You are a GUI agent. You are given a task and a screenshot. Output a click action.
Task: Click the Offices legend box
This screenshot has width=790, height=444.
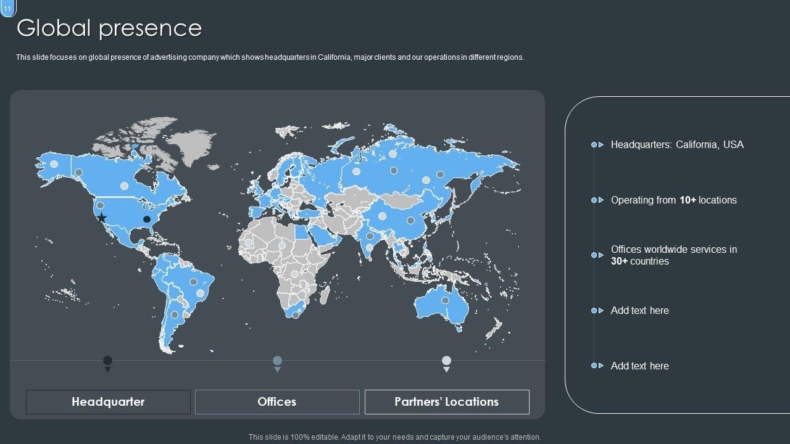click(277, 402)
